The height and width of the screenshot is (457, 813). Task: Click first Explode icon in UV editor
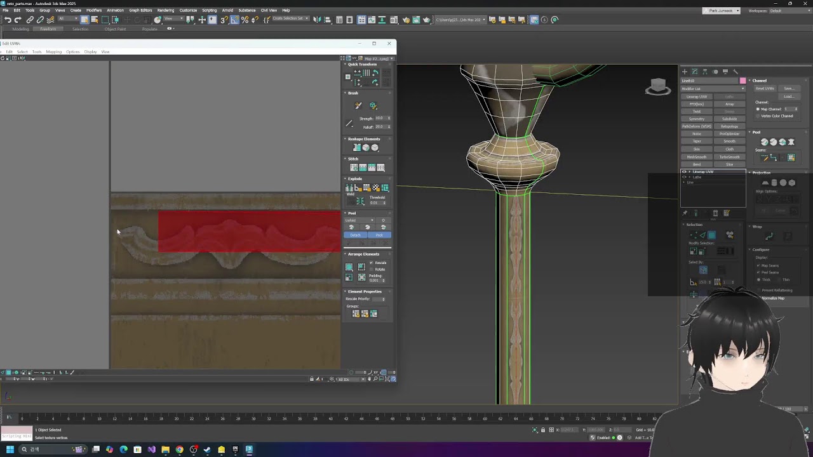coord(349,188)
